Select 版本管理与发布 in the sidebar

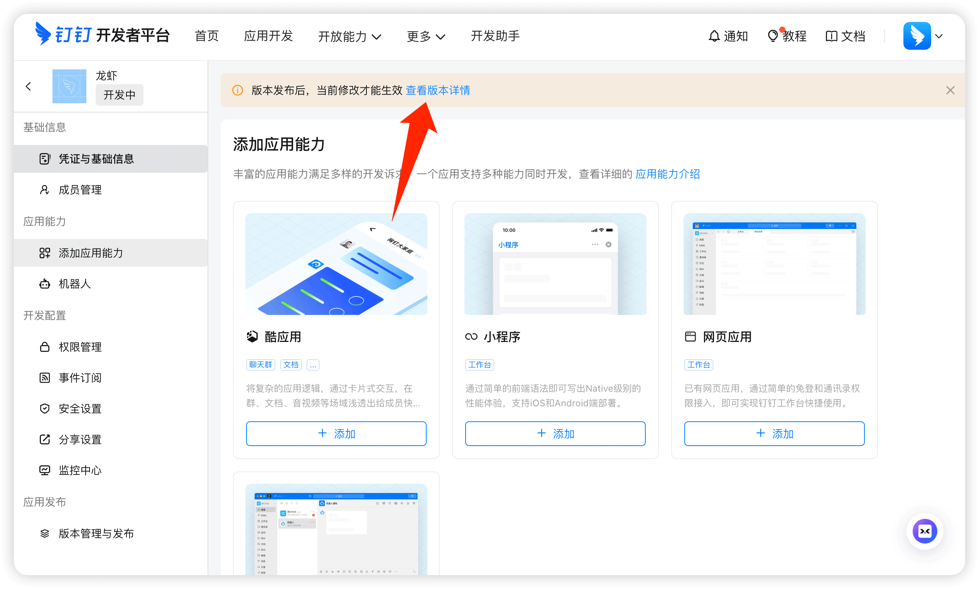tap(96, 533)
